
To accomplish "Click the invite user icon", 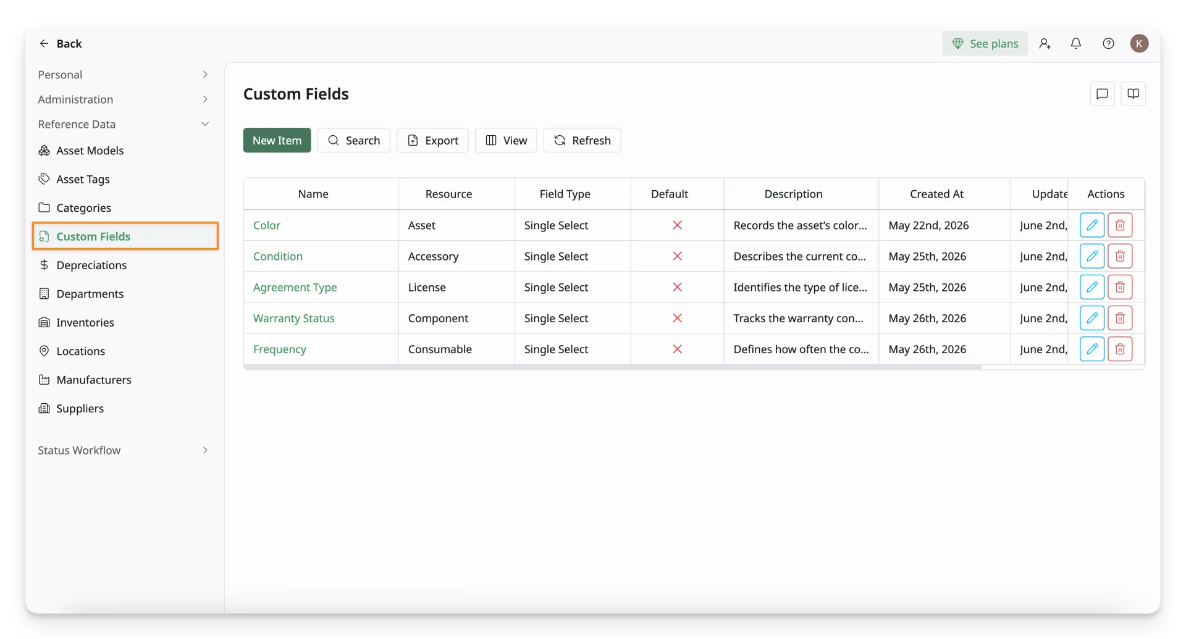I will pyautogui.click(x=1044, y=43).
